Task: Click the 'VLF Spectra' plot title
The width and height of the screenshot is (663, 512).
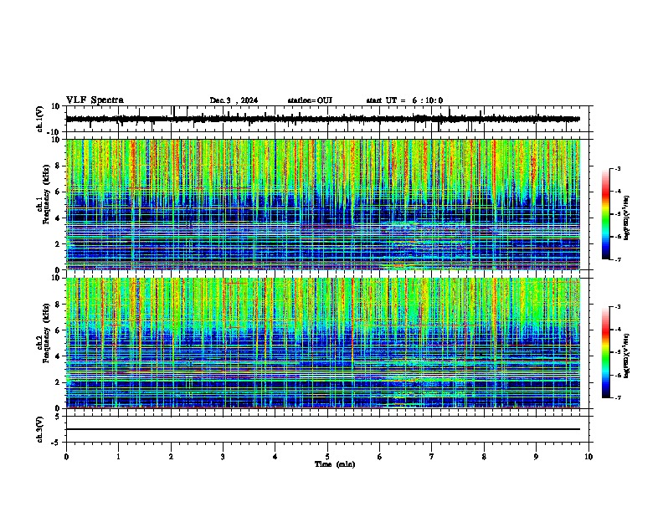Action: pyautogui.click(x=95, y=100)
